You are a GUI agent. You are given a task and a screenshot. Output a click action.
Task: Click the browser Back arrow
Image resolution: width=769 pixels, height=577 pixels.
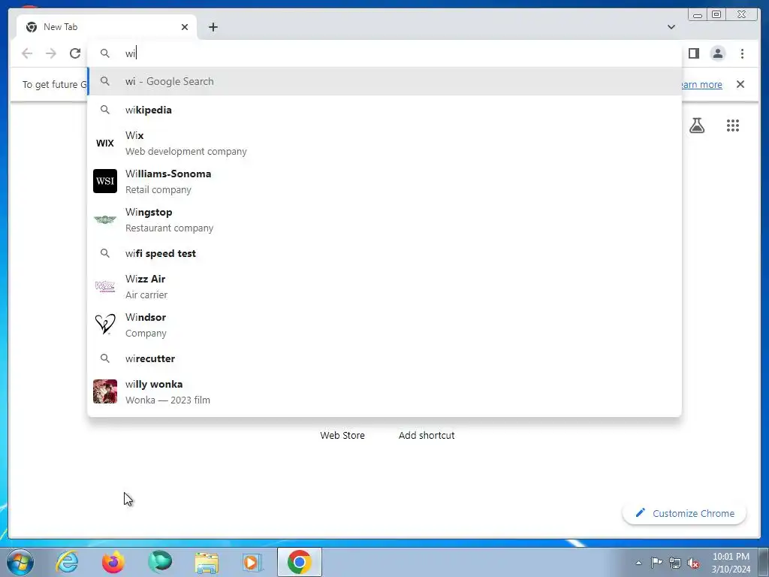tap(27, 53)
